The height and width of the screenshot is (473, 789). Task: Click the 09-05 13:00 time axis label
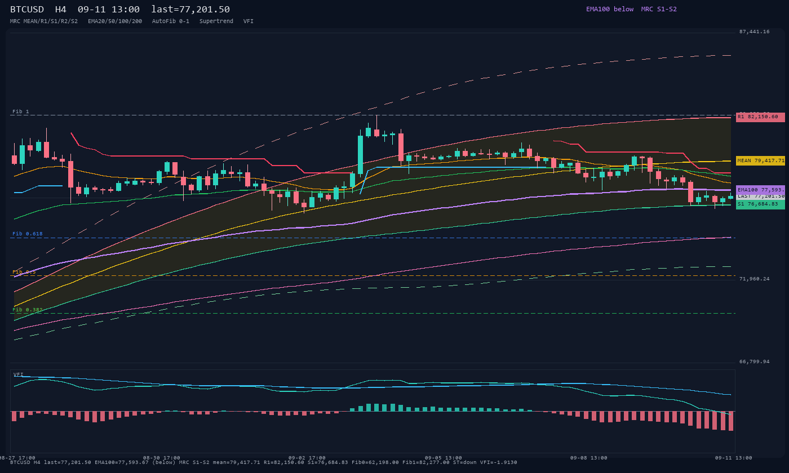(x=444, y=458)
